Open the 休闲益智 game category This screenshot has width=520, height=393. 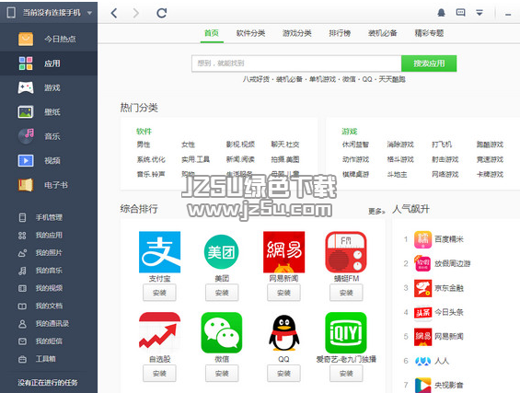coord(355,144)
